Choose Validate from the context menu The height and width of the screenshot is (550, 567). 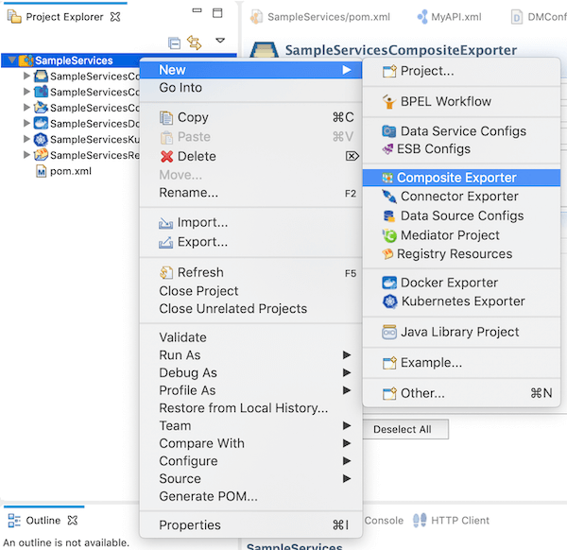tap(250, 337)
